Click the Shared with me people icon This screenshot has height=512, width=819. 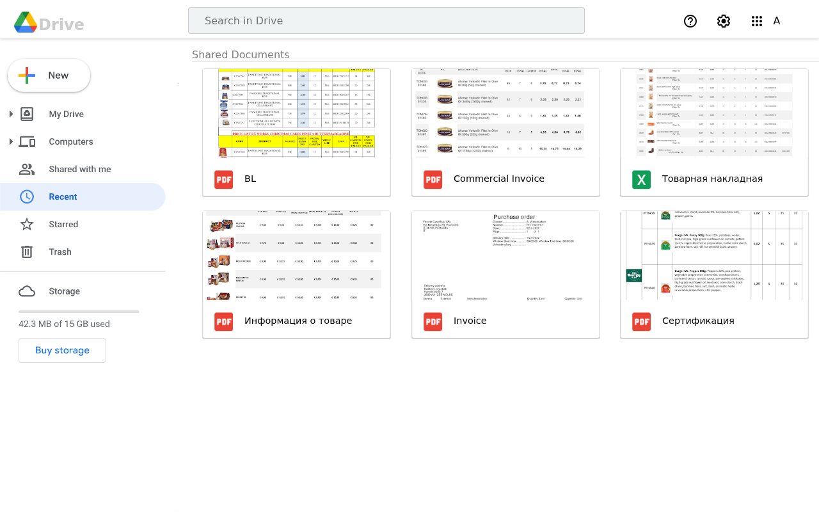(27, 169)
